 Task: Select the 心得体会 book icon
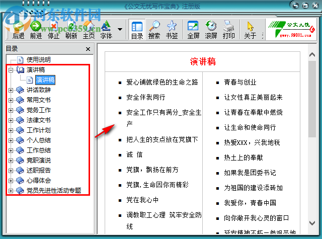(20, 181)
